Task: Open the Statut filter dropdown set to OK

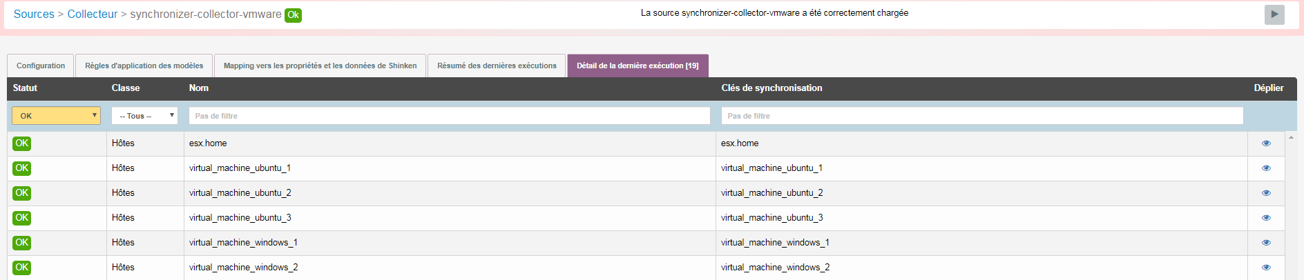Action: pyautogui.click(x=56, y=116)
